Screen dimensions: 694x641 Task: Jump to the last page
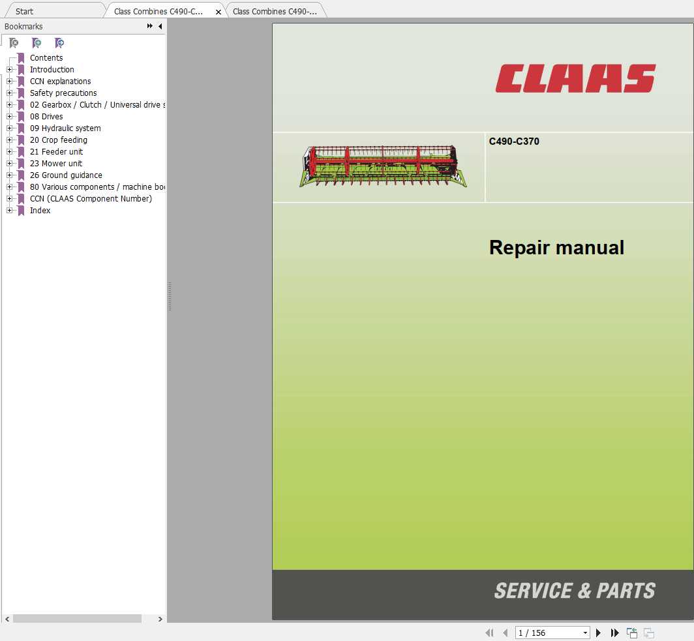614,633
